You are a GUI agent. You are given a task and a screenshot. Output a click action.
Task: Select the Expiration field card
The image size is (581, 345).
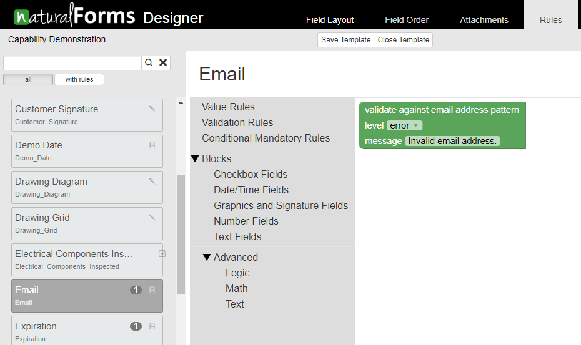(x=87, y=331)
